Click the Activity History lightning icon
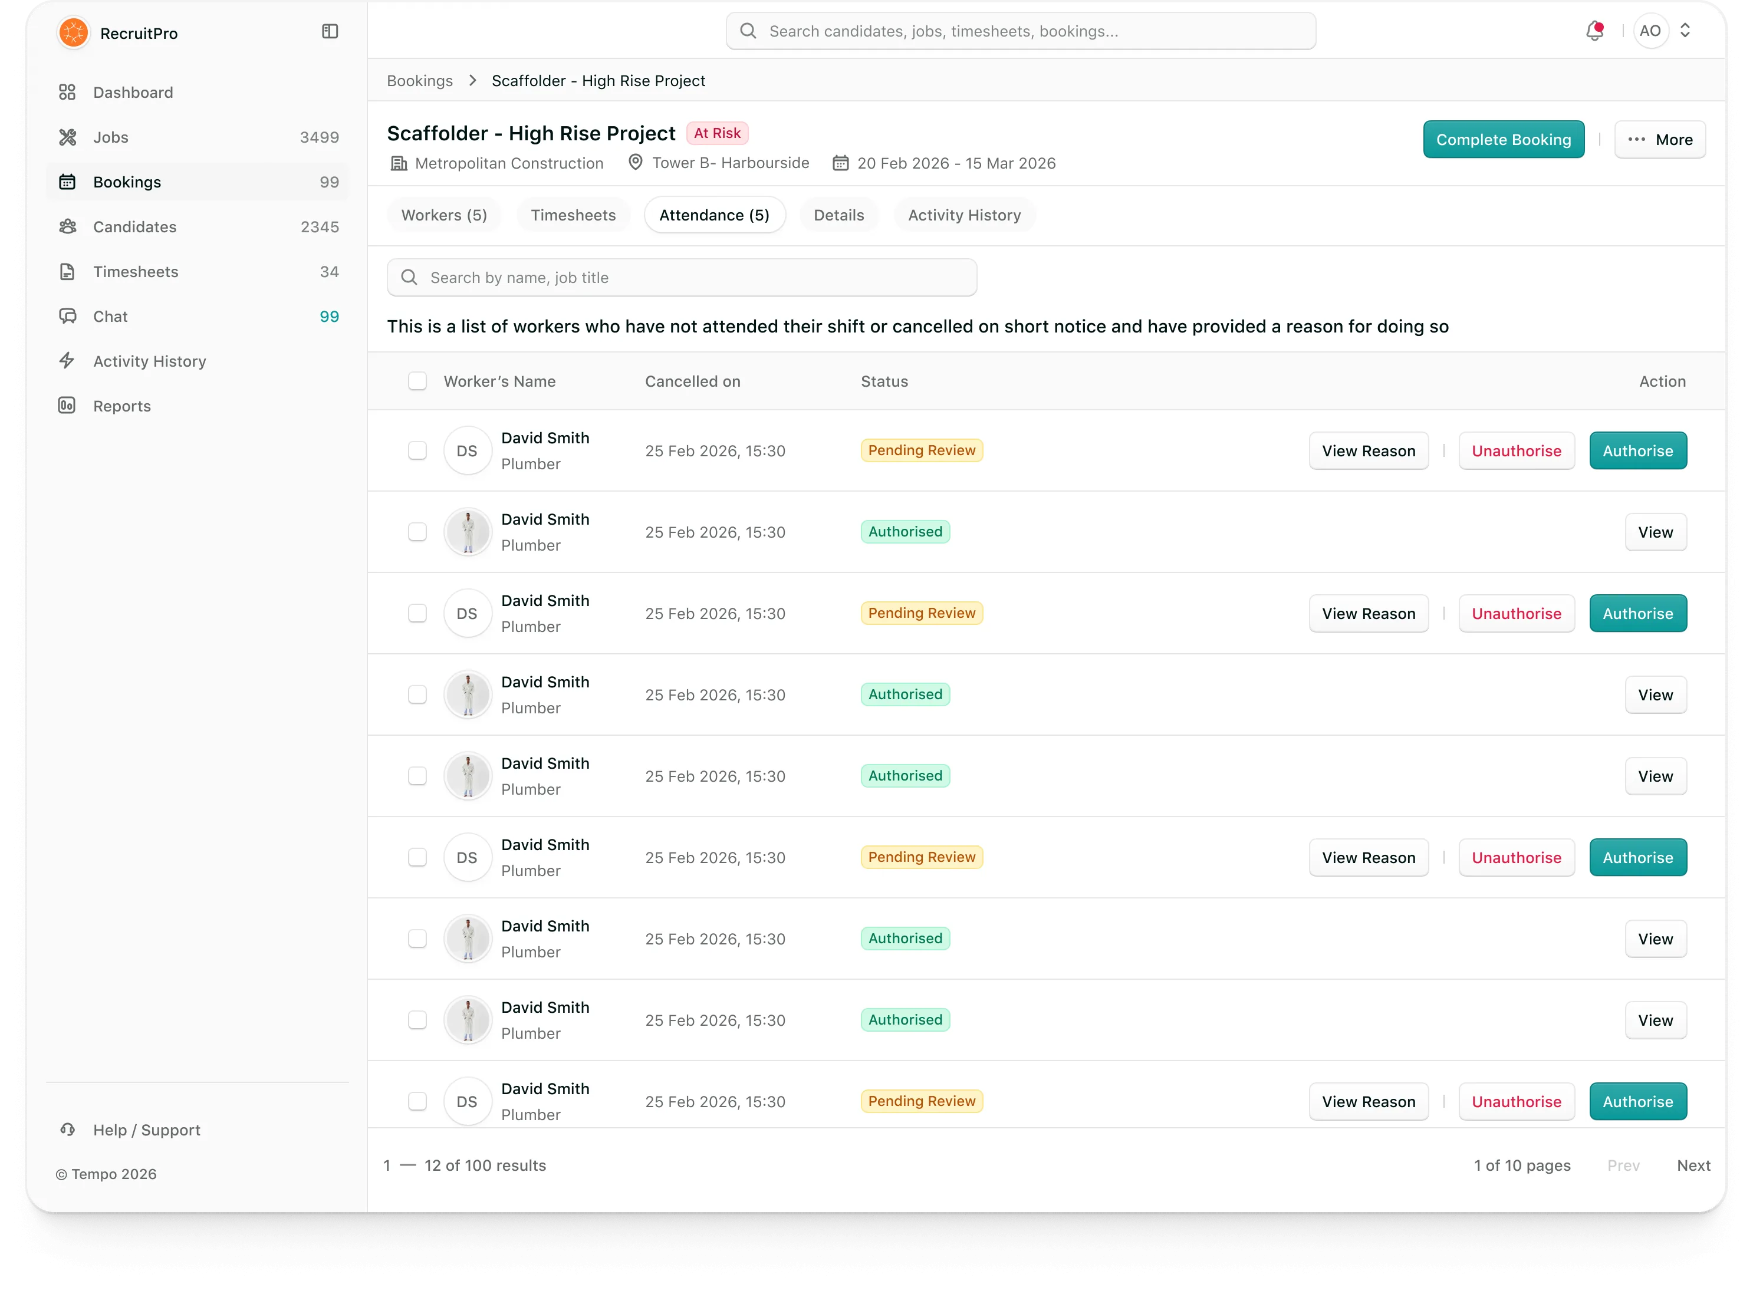 click(67, 361)
